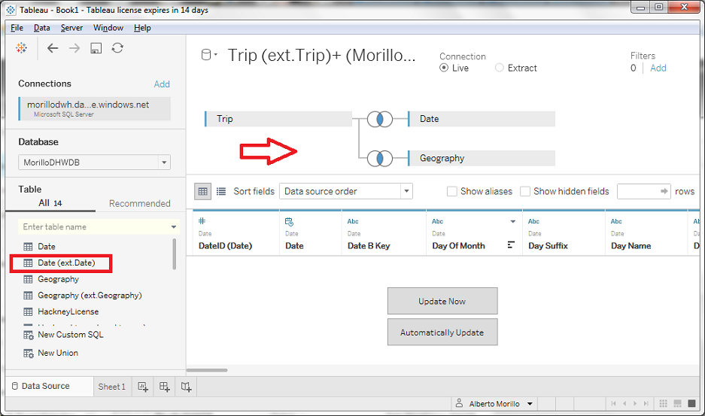Click the Trip (ext.Trip)+ data source title

322,56
